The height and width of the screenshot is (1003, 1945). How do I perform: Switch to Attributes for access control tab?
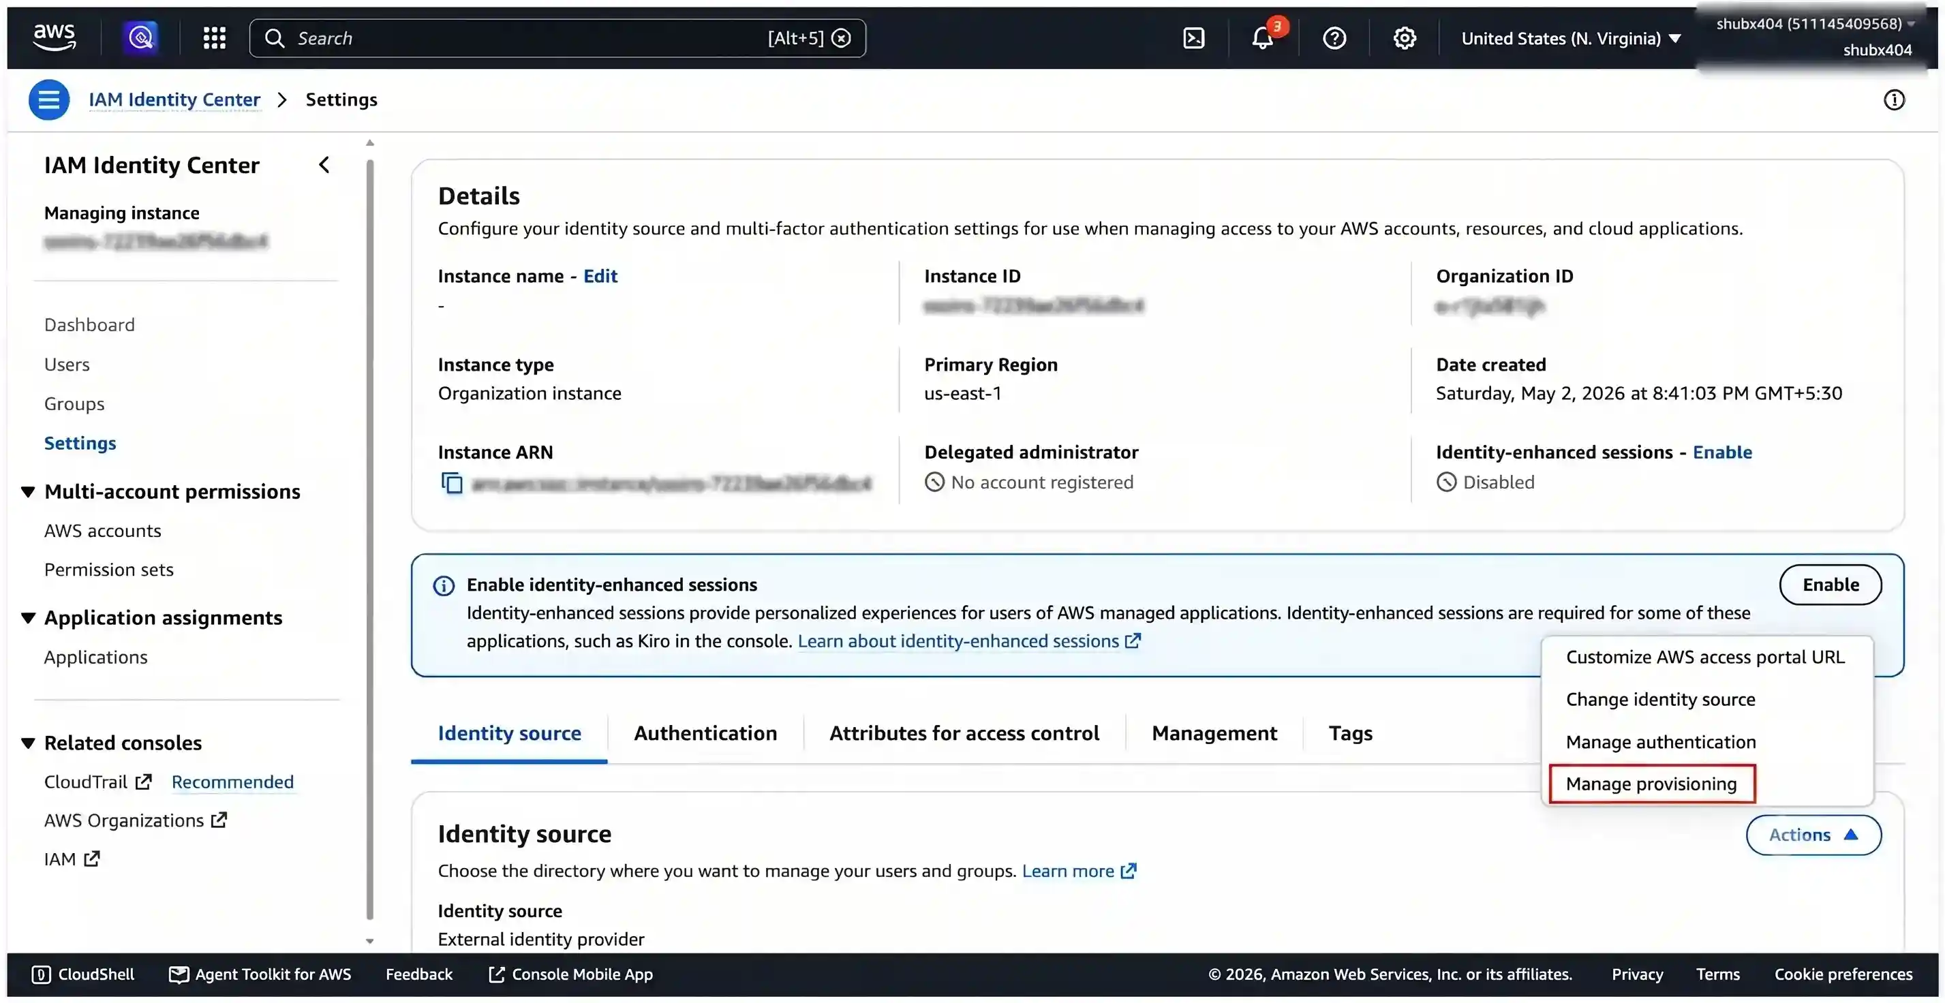pos(964,735)
